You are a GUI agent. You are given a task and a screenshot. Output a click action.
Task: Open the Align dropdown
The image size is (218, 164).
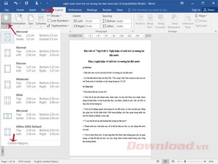click(x=201, y=16)
